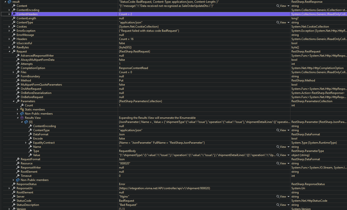Expand the ErrorException node
Screen dimensions: 347x210
9,31
